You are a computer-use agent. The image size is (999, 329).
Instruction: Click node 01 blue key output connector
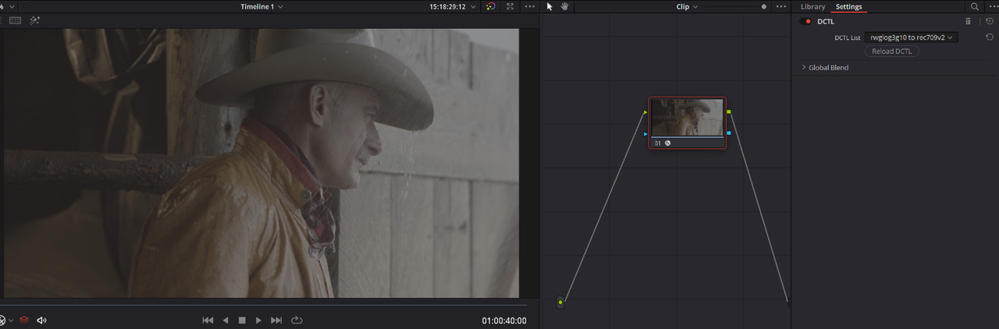[x=729, y=133]
